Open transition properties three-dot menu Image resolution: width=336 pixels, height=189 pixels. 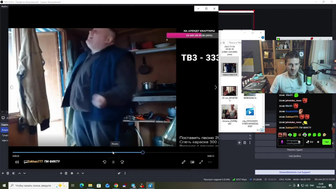pyautogui.click(x=250, y=143)
